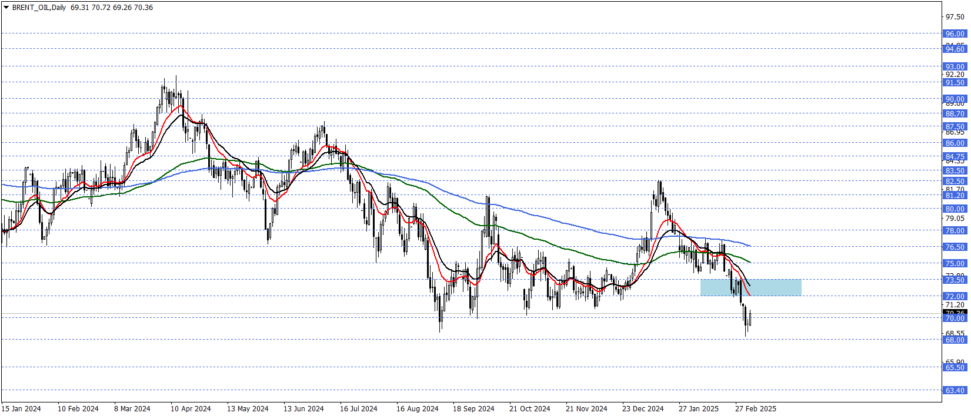Image resolution: width=971 pixels, height=416 pixels.
Task: Select the 86.00 level label
Action: 955,143
